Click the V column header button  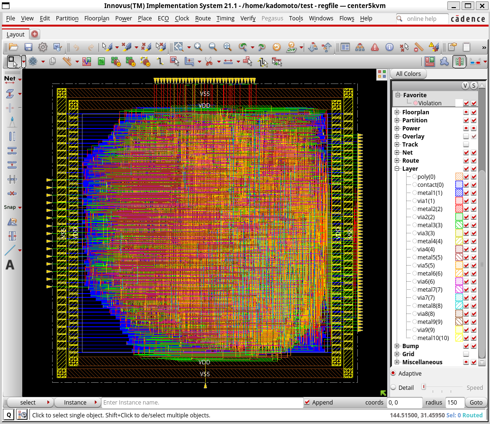coord(465,85)
